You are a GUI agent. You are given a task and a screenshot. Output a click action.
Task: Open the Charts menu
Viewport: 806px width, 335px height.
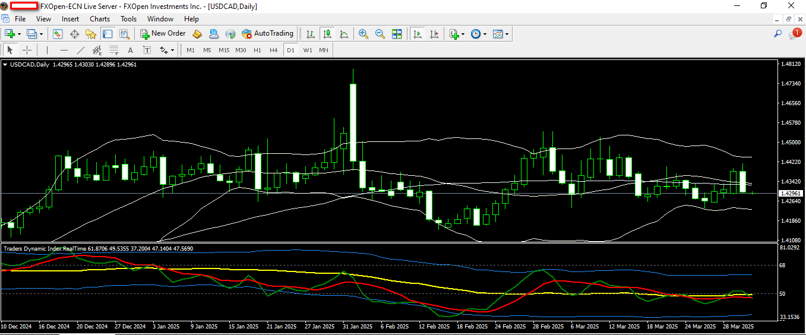tap(100, 19)
